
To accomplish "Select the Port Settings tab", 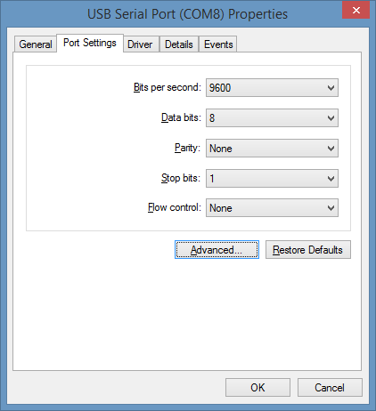I will coord(90,44).
